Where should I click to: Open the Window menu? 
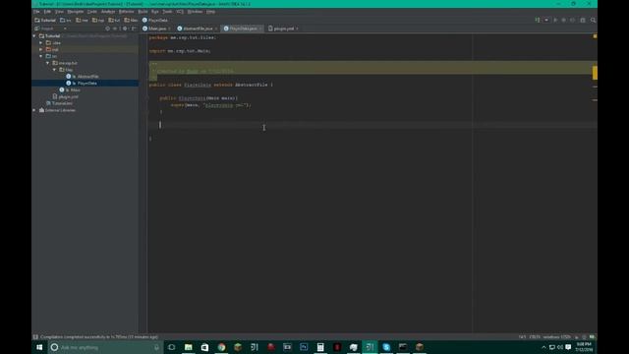click(195, 12)
